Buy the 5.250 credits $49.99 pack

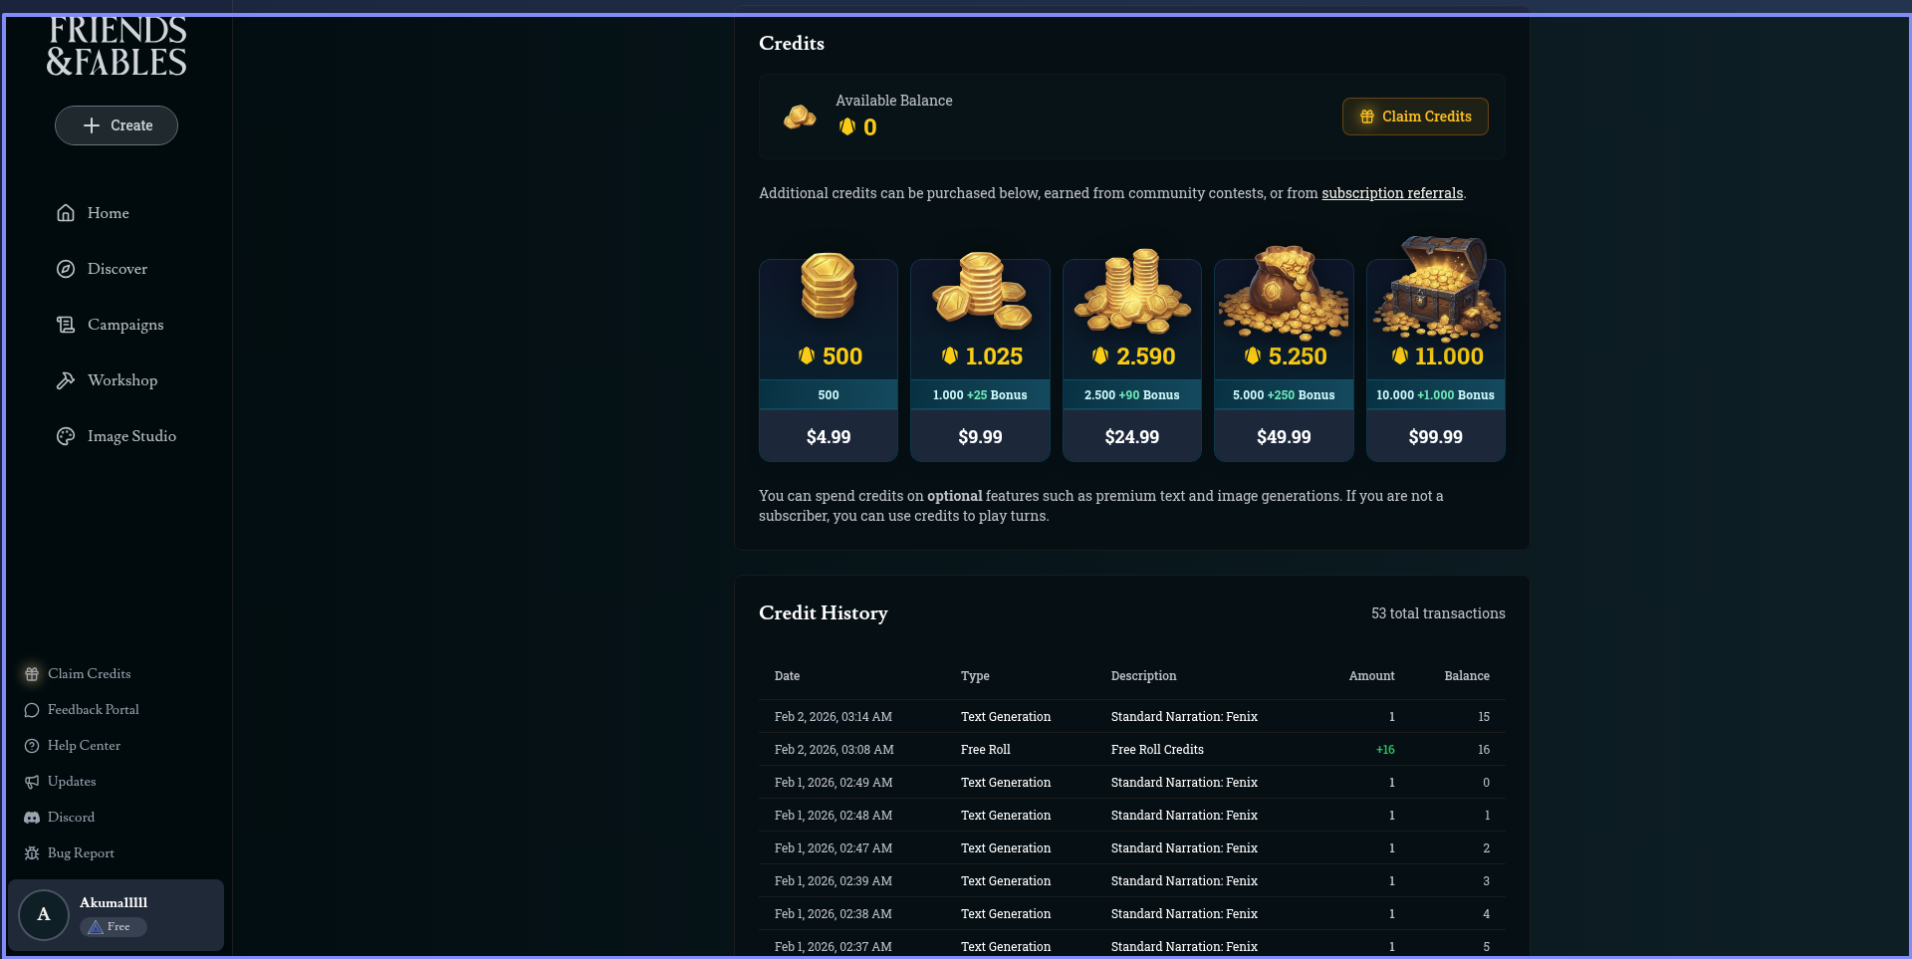tap(1284, 360)
